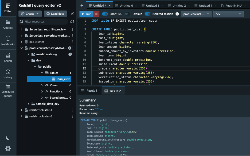
Task: Open the Charts section
Action: pos(8,57)
